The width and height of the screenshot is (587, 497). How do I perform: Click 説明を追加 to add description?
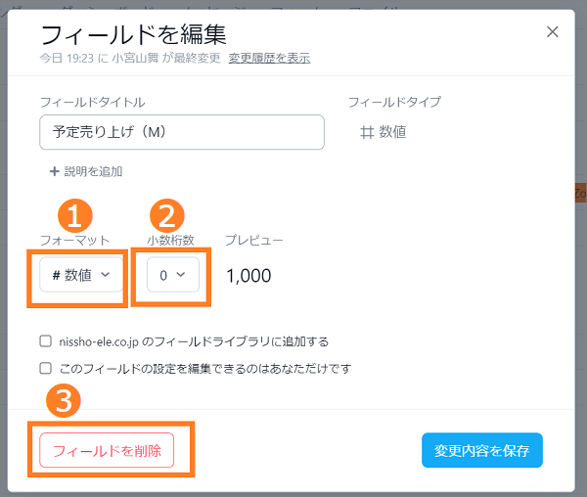click(x=93, y=171)
